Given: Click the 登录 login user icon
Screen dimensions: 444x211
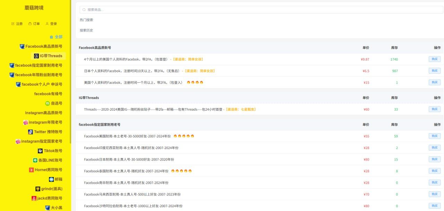Looking at the screenshot, I should click(47, 24).
